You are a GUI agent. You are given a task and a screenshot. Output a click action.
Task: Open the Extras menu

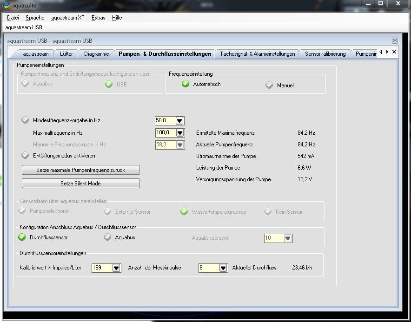[98, 18]
